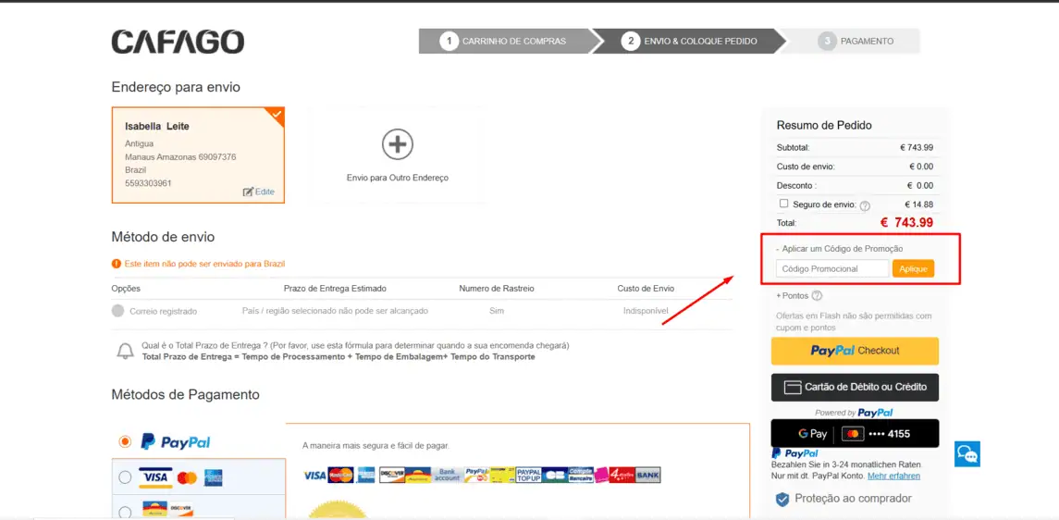Click the orange warning icon on shipping notice

117,264
